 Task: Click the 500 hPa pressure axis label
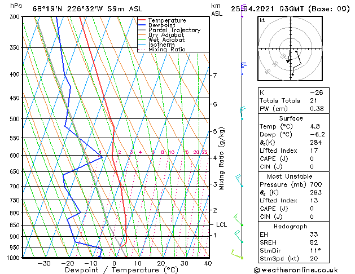[x=15, y=119]
